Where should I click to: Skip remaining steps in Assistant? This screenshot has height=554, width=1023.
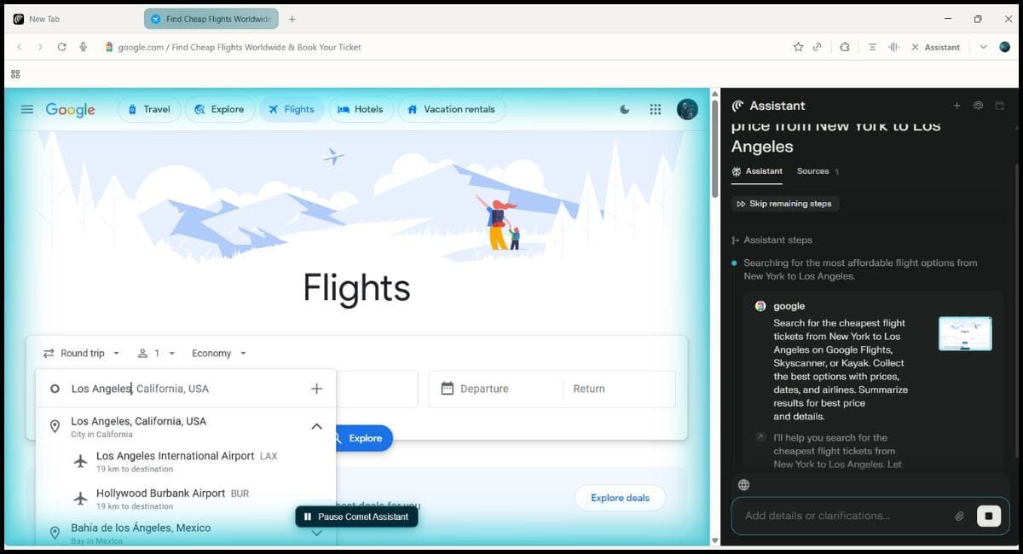784,204
